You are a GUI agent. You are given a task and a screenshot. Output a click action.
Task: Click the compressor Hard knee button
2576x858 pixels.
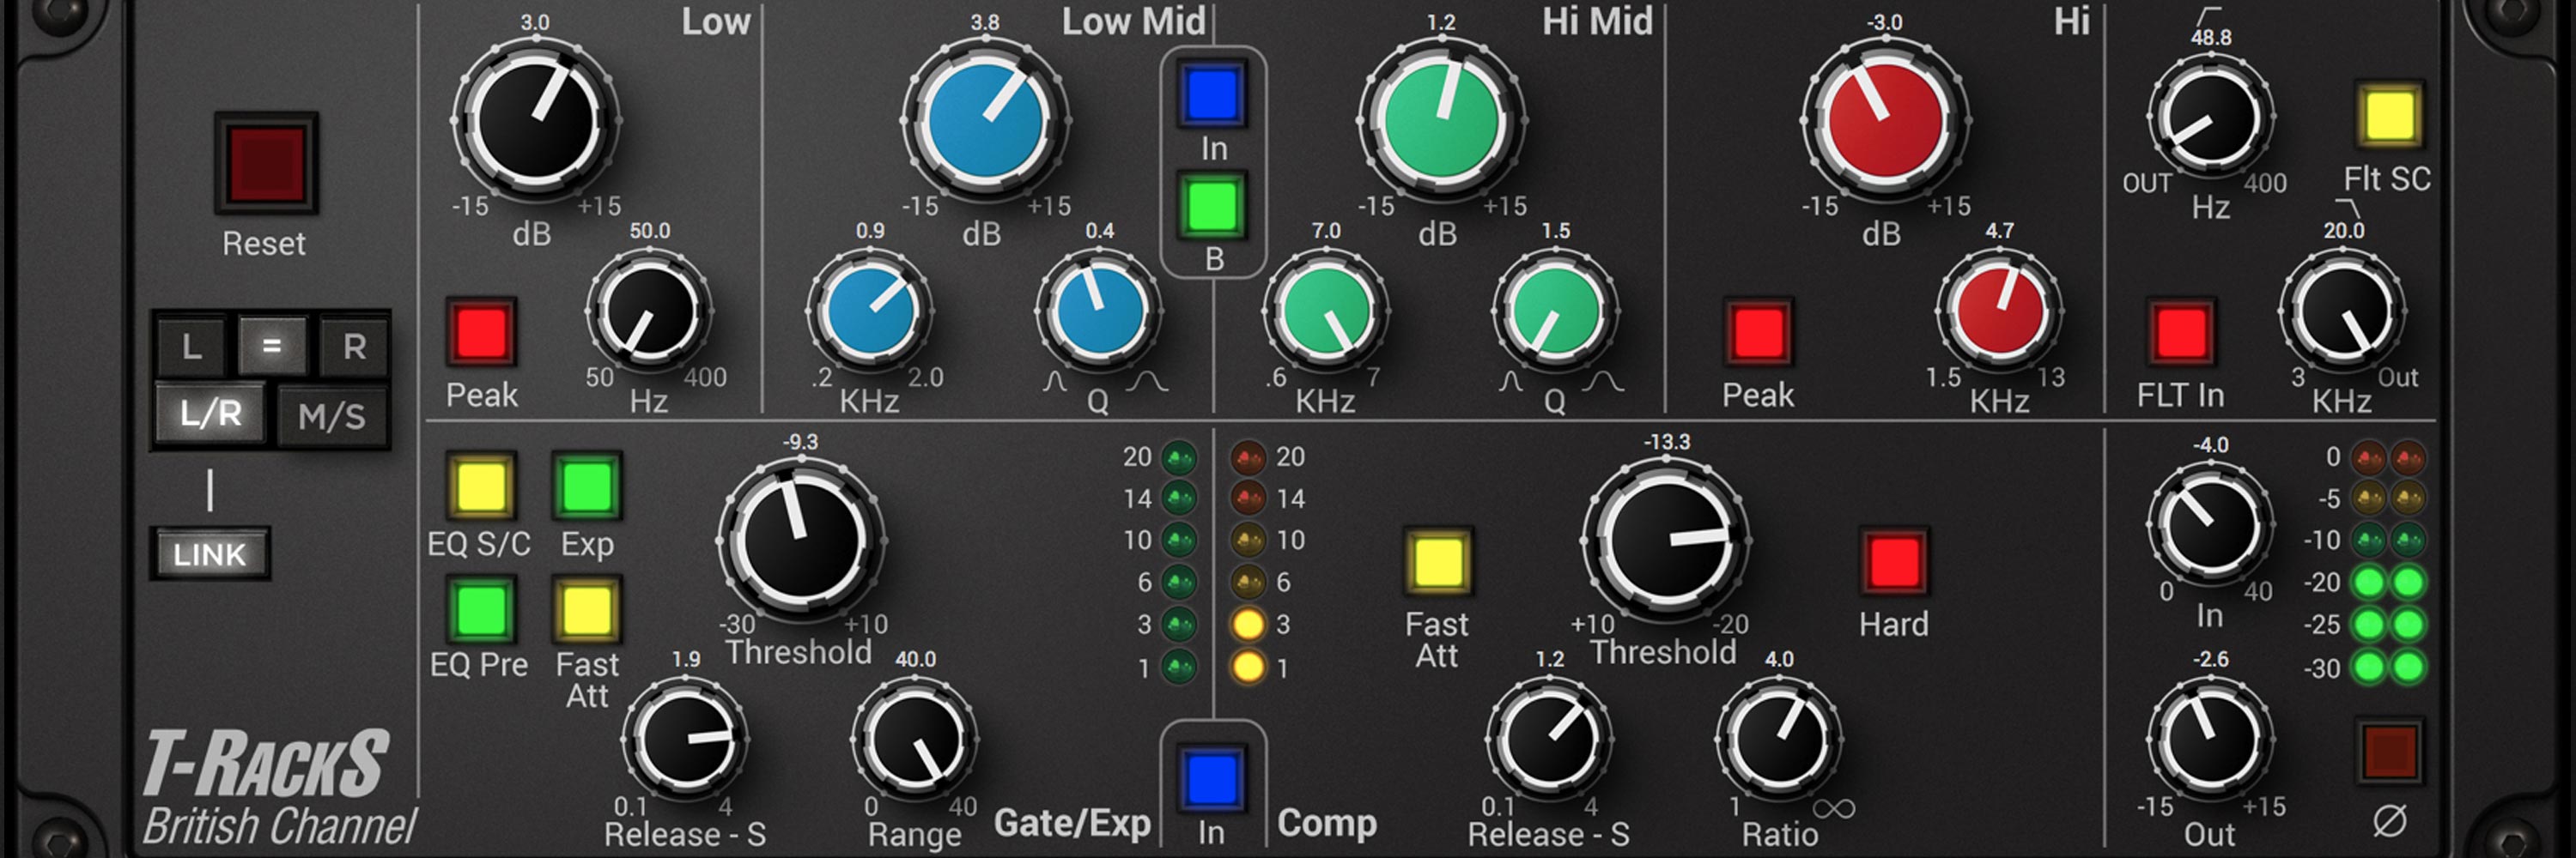tap(1893, 561)
